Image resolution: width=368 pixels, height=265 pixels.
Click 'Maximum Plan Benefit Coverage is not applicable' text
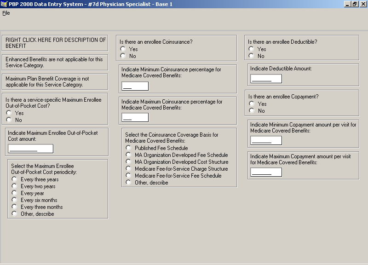pos(47,82)
